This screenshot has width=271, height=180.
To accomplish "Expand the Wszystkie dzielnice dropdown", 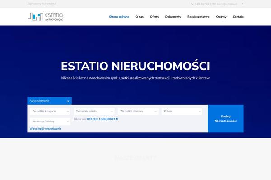I will (x=138, y=111).
